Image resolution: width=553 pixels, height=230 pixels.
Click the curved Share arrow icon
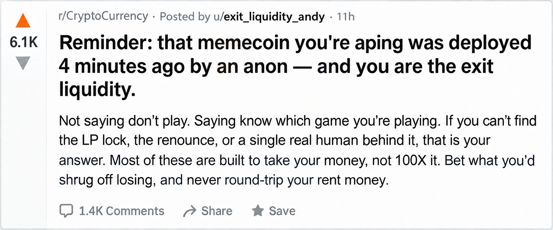[190, 211]
